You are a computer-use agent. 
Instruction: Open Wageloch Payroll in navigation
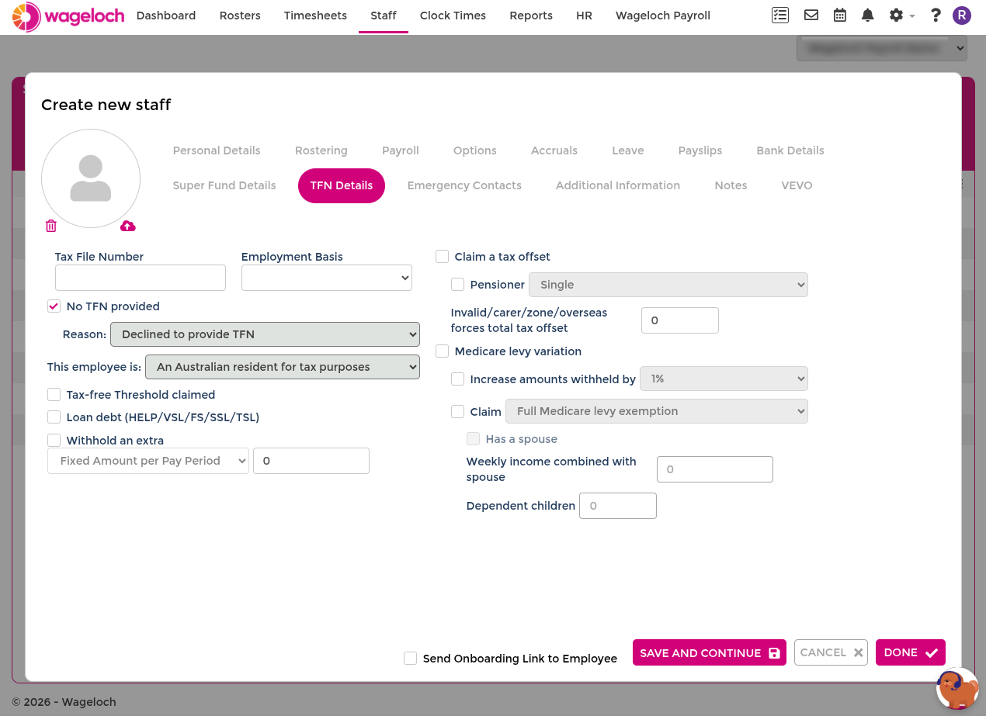coord(663,16)
